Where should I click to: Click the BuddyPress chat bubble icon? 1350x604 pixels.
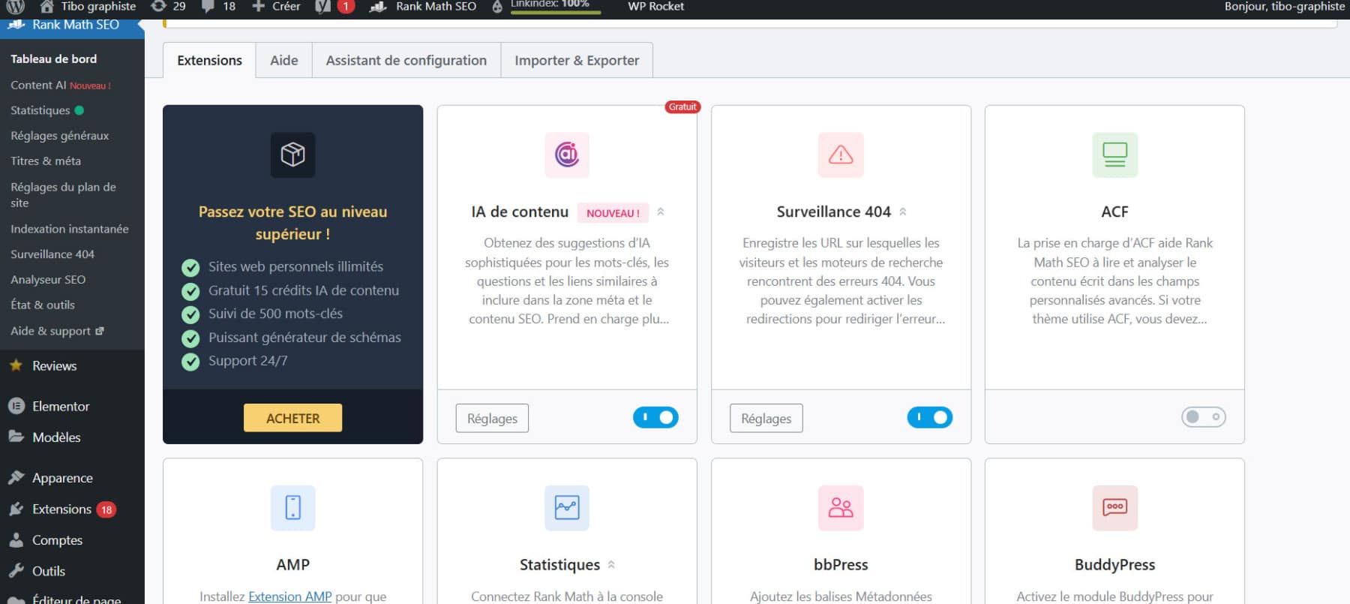1114,508
